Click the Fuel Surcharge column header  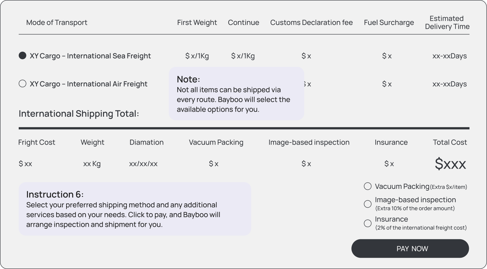[389, 23]
